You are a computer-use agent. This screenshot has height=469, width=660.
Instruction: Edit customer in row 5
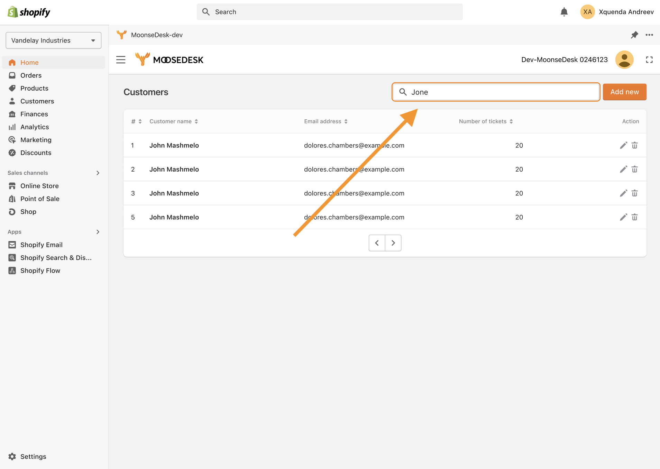623,217
